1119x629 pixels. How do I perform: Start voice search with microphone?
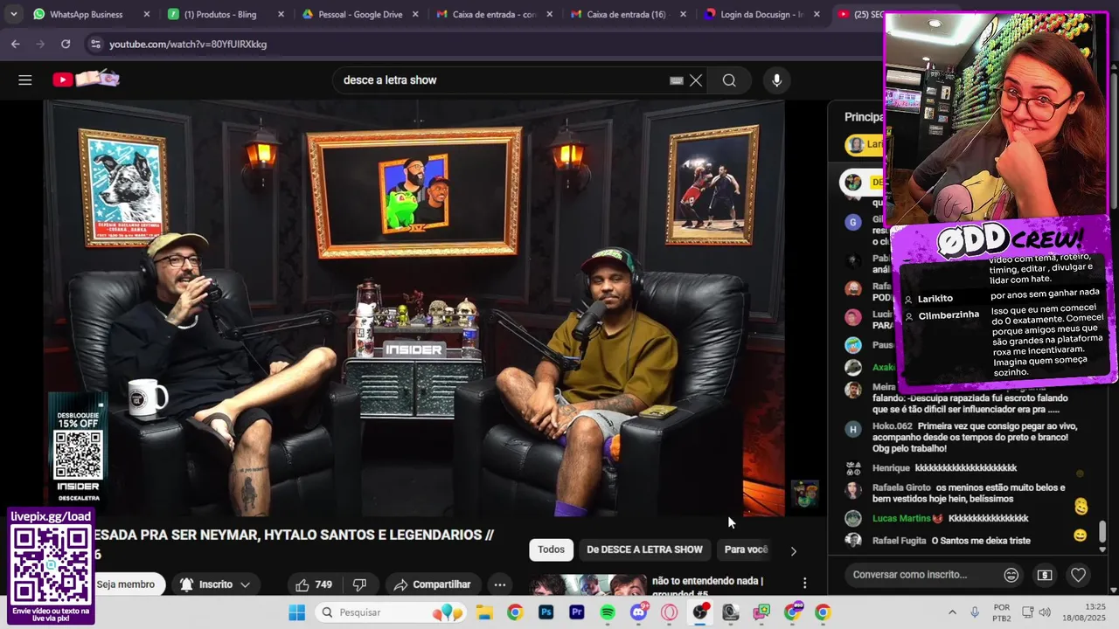(776, 80)
